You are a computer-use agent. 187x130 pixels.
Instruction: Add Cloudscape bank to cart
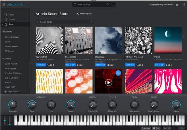point(100,65)
